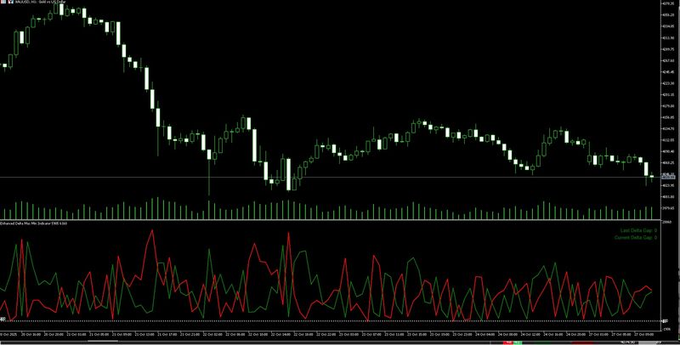The height and width of the screenshot is (345, 680).
Task: Click the '21 Oct 09:00' time axis label
Action: [x=122, y=334]
